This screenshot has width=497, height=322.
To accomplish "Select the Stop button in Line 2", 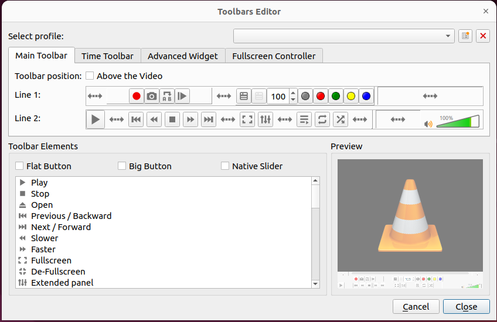I will pyautogui.click(x=172, y=119).
